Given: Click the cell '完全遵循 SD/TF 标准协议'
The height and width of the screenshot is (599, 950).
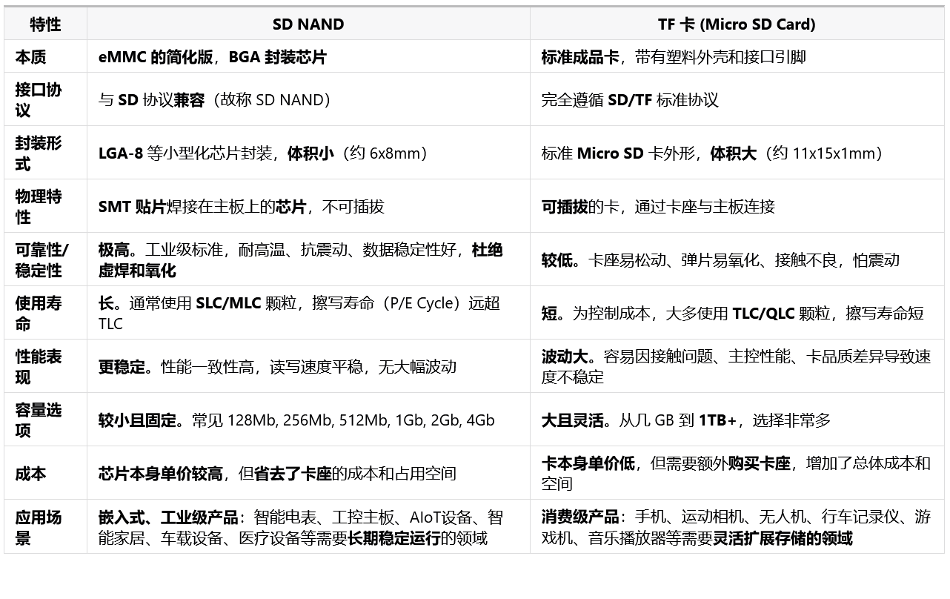Looking at the screenshot, I should click(737, 99).
